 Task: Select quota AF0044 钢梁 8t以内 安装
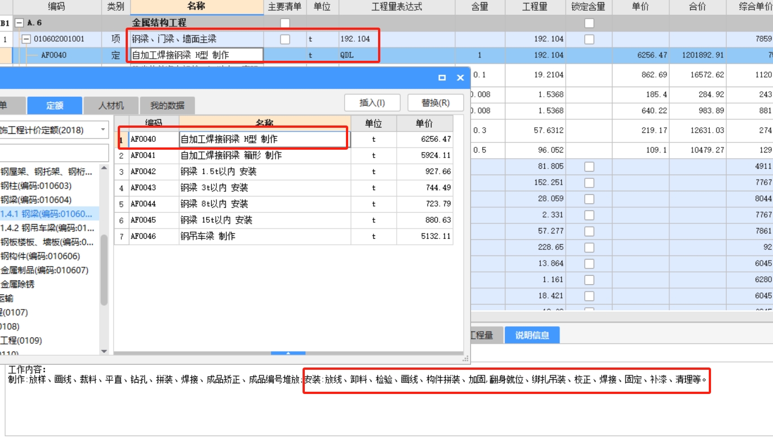click(x=283, y=204)
